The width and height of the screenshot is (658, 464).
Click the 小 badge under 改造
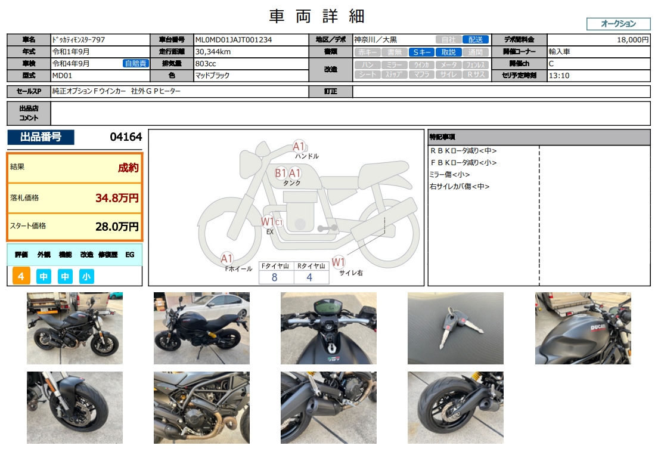pyautogui.click(x=86, y=277)
